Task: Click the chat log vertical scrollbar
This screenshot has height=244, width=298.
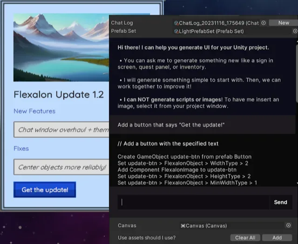Action: pos(296,75)
